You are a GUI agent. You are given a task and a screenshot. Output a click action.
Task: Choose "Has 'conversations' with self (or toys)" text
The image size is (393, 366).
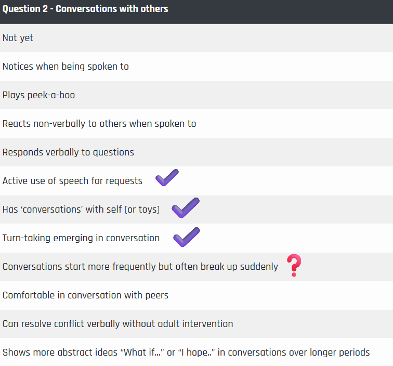coord(81,210)
